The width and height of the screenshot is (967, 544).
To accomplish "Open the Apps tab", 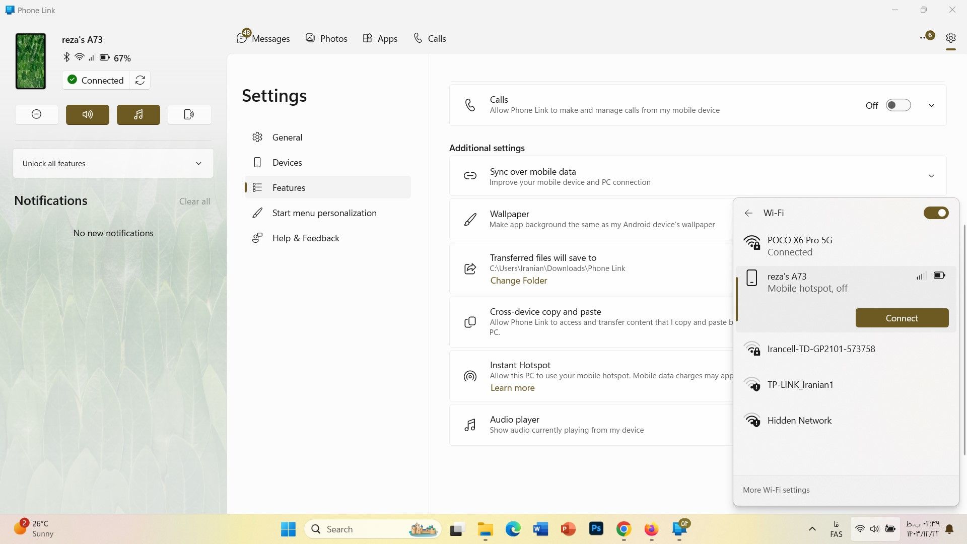I will [x=380, y=38].
